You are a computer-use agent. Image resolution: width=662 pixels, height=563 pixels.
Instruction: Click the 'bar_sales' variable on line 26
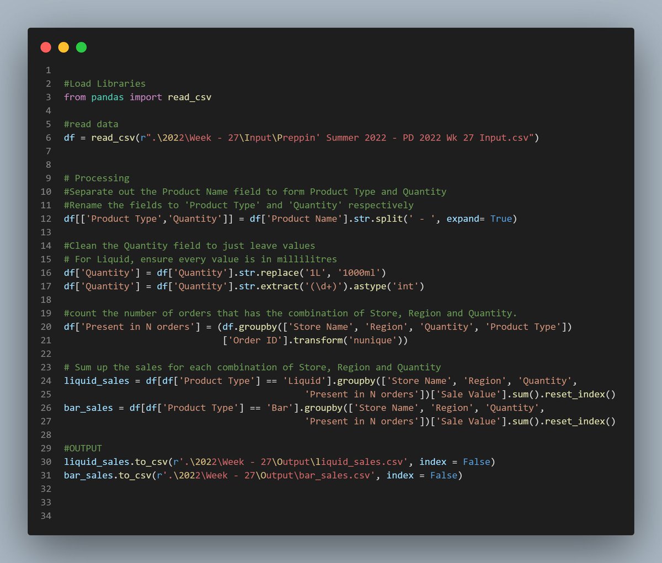pos(88,408)
